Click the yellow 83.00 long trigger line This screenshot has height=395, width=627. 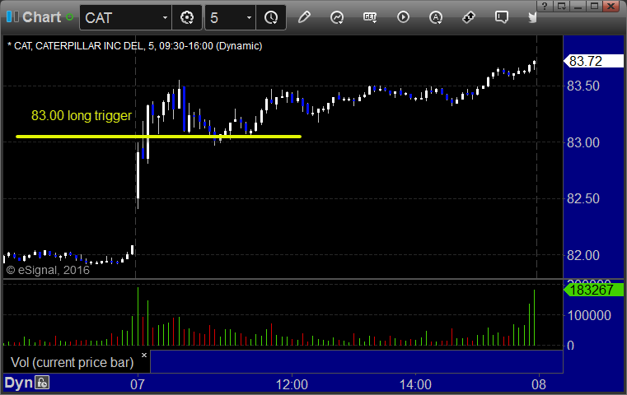point(158,137)
